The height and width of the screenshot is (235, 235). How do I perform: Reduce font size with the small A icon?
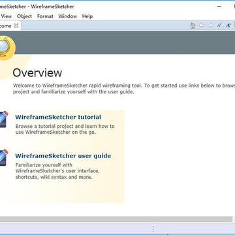click(219, 25)
